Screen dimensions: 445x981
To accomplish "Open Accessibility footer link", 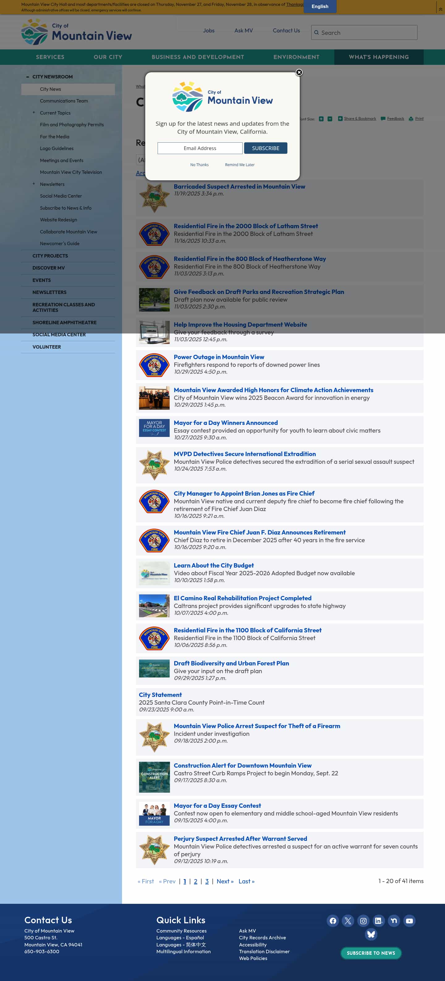I will (252, 945).
